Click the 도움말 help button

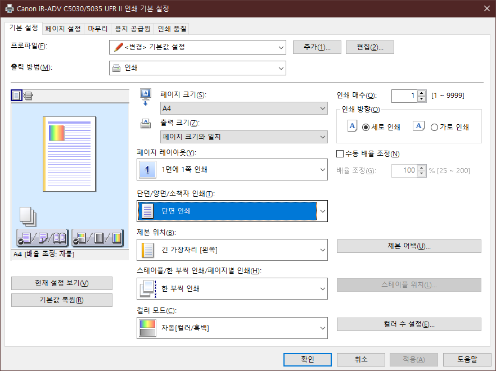click(467, 359)
